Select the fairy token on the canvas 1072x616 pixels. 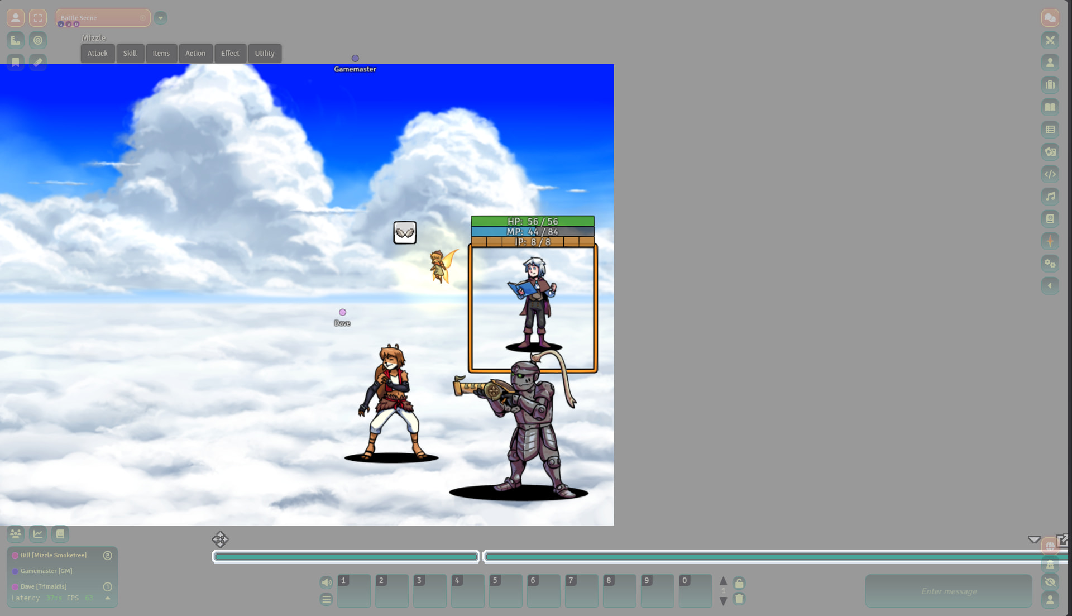click(443, 266)
